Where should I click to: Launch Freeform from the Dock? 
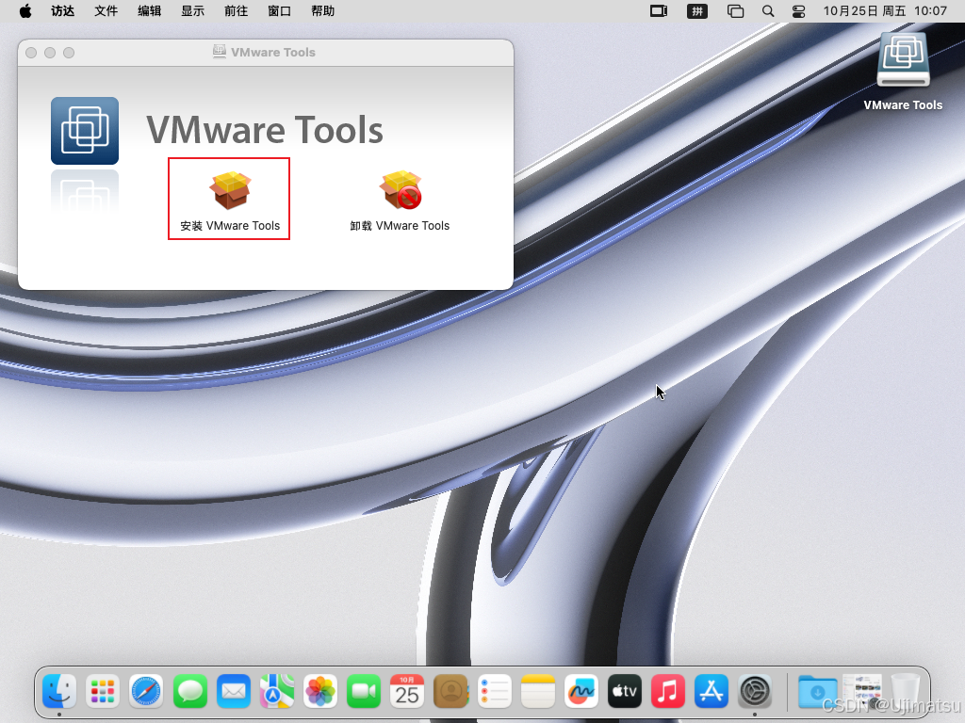581,691
